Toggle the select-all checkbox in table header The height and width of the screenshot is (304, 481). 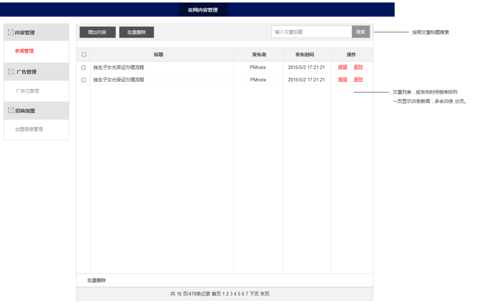84,55
